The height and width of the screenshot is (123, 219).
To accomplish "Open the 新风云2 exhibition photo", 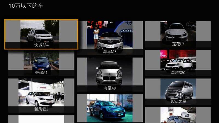I will pos(41,93).
